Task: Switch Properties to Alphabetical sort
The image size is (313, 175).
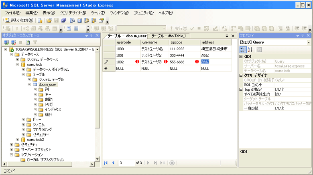Action: click(x=250, y=49)
